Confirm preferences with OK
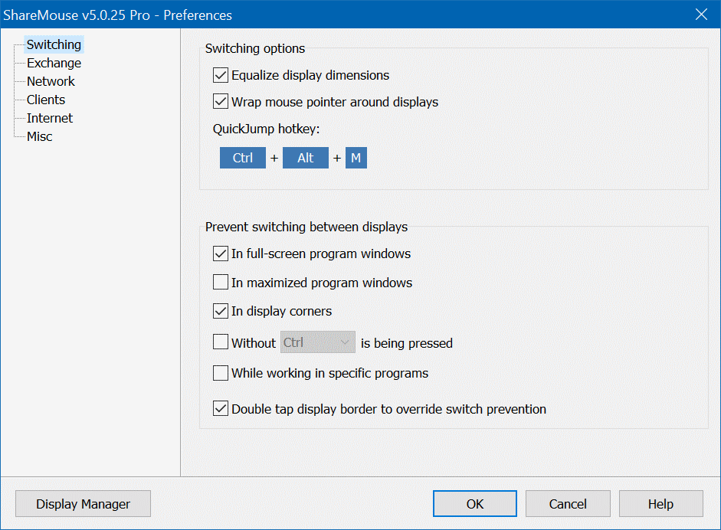The height and width of the screenshot is (530, 721). 475,504
